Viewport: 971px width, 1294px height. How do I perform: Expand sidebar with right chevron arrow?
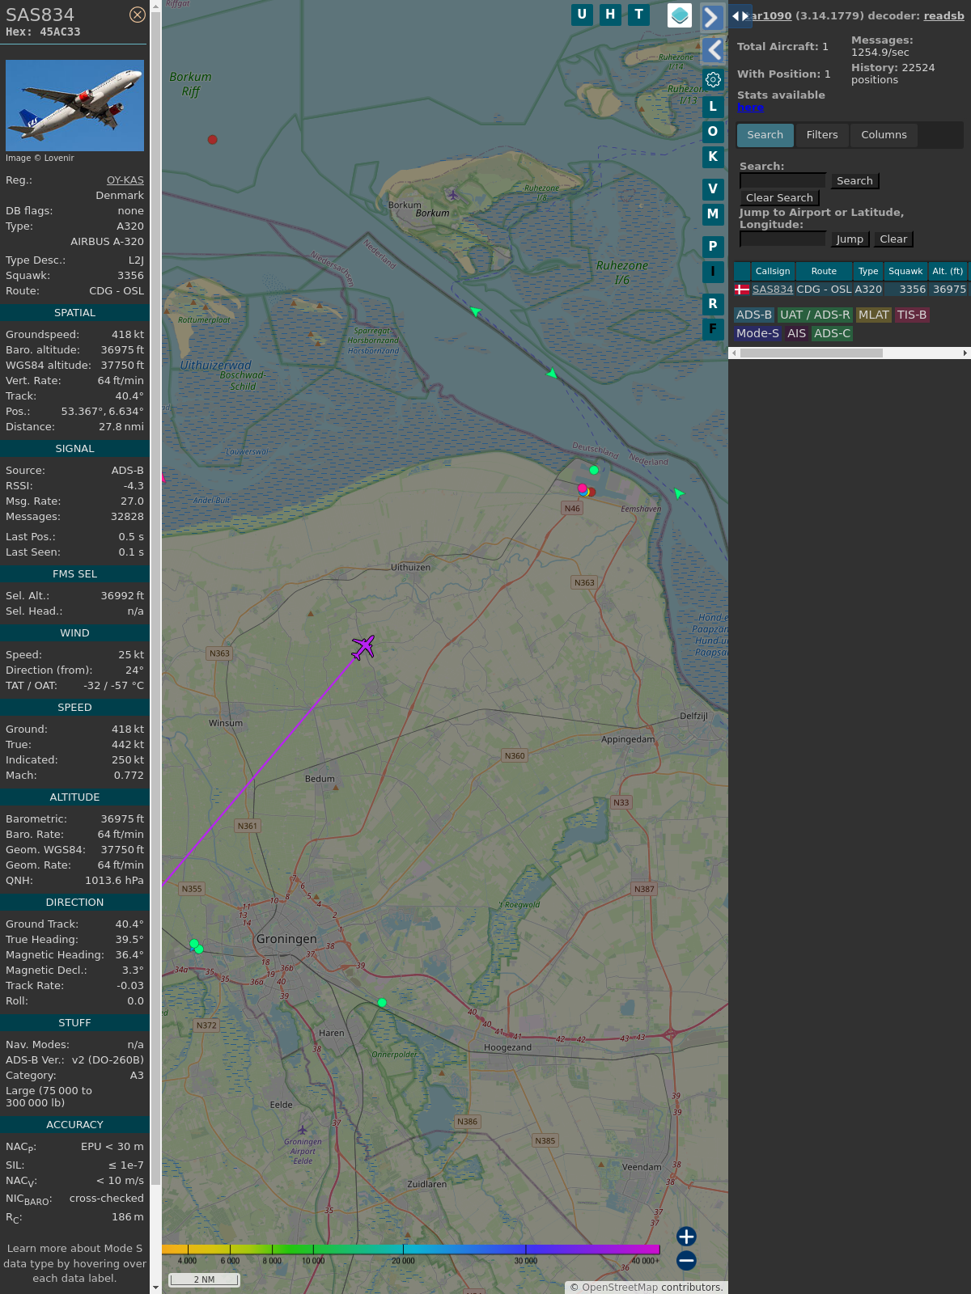(712, 17)
